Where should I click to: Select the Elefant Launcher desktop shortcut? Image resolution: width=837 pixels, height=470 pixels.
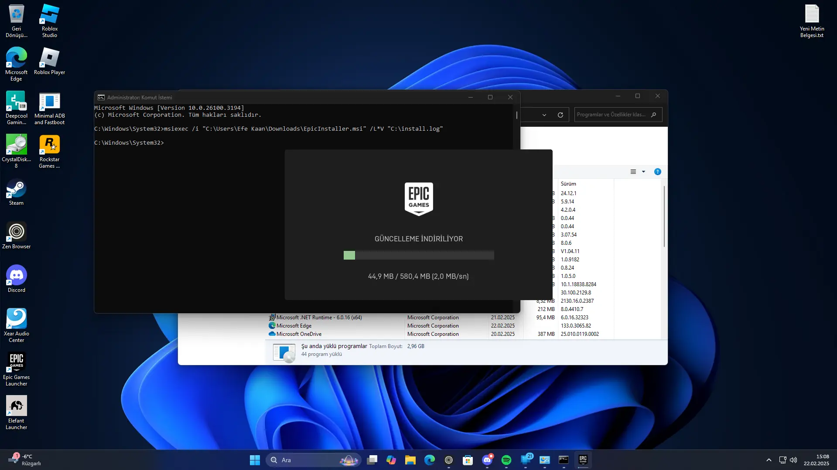pos(16,413)
